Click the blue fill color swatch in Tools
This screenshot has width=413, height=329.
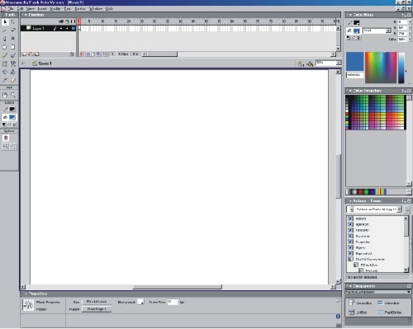12,117
